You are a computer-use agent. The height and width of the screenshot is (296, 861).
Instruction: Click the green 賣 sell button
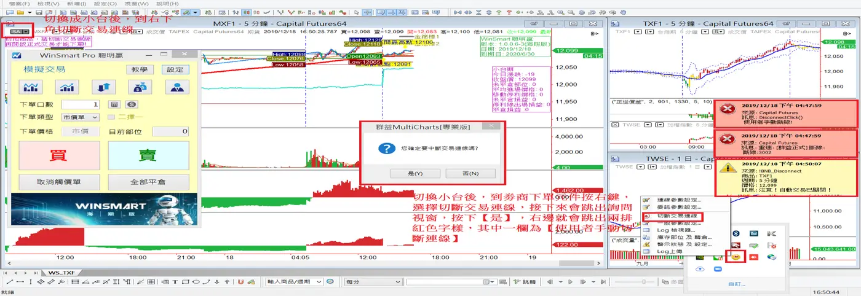click(148, 155)
